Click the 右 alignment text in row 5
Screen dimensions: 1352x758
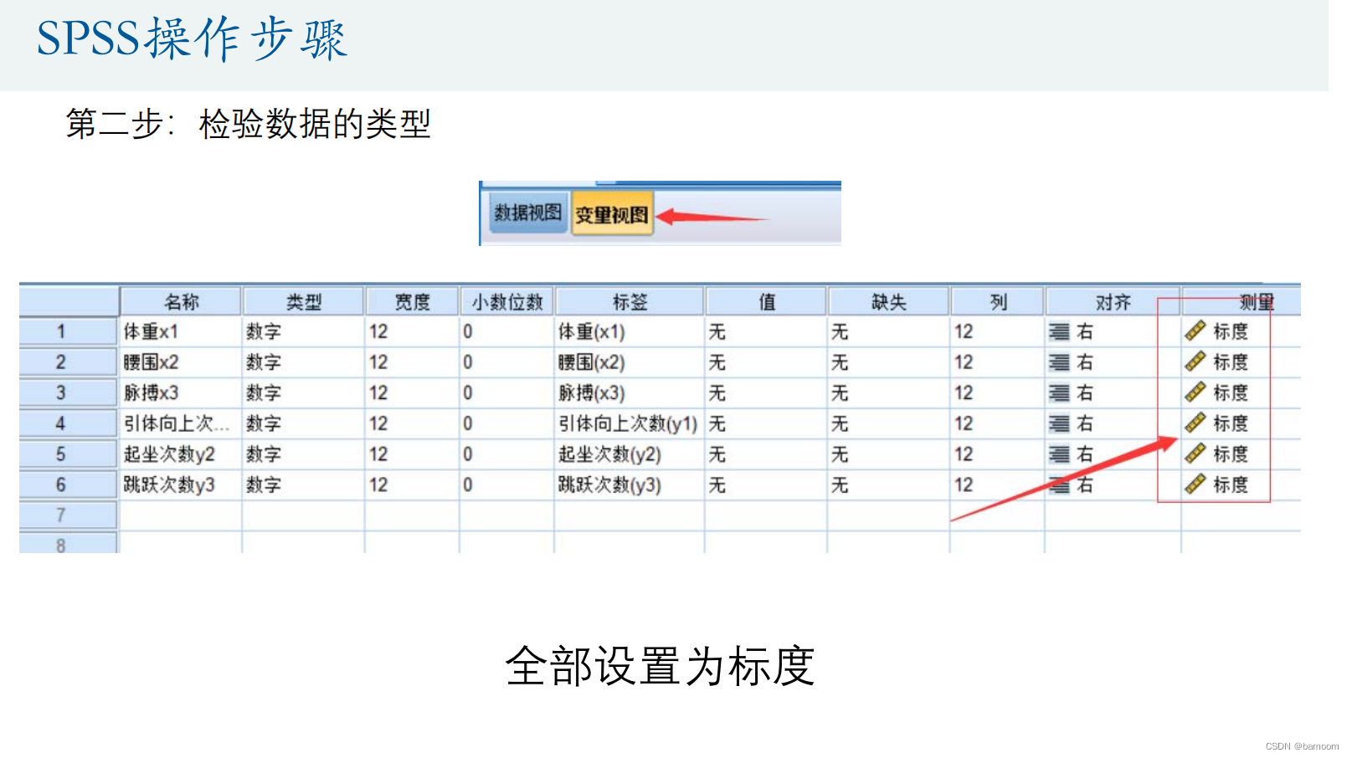pos(1085,454)
